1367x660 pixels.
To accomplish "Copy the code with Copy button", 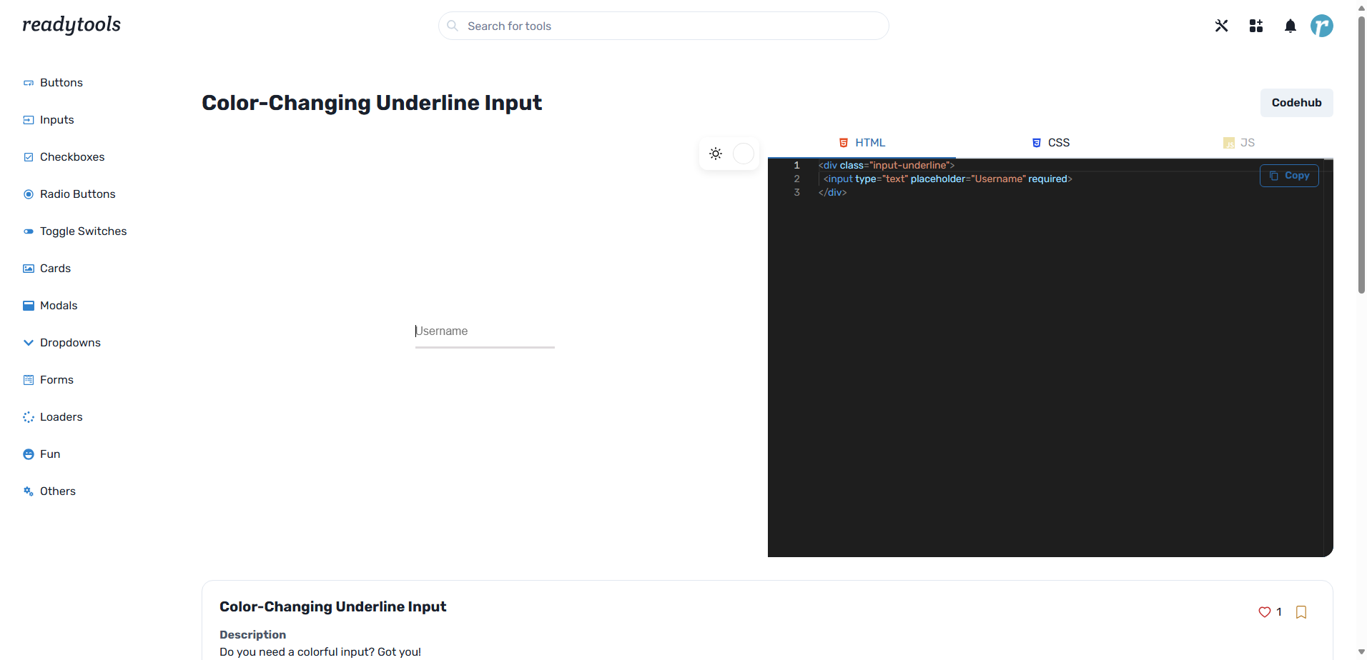I will pos(1289,176).
